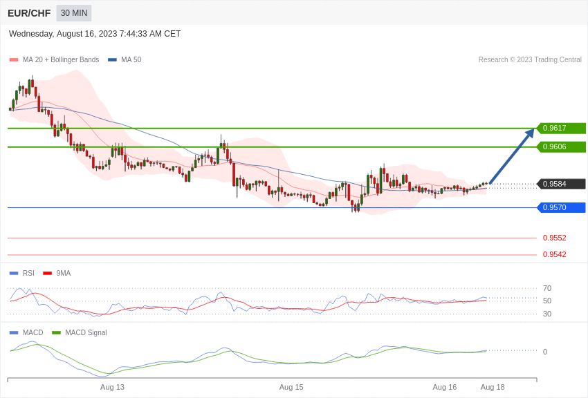Screen dimensions: 588x398
Task: Click the MACD zero axis value
Action: (x=545, y=352)
